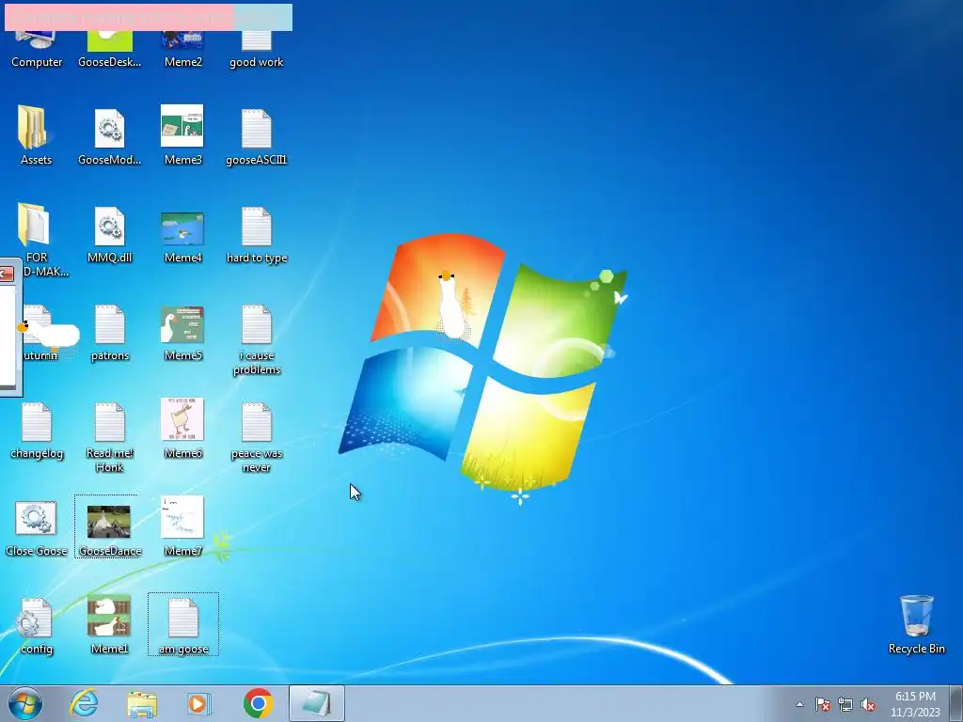Screen dimensions: 963x722
Task: Select the Close Goose script icon
Action: pos(36,528)
